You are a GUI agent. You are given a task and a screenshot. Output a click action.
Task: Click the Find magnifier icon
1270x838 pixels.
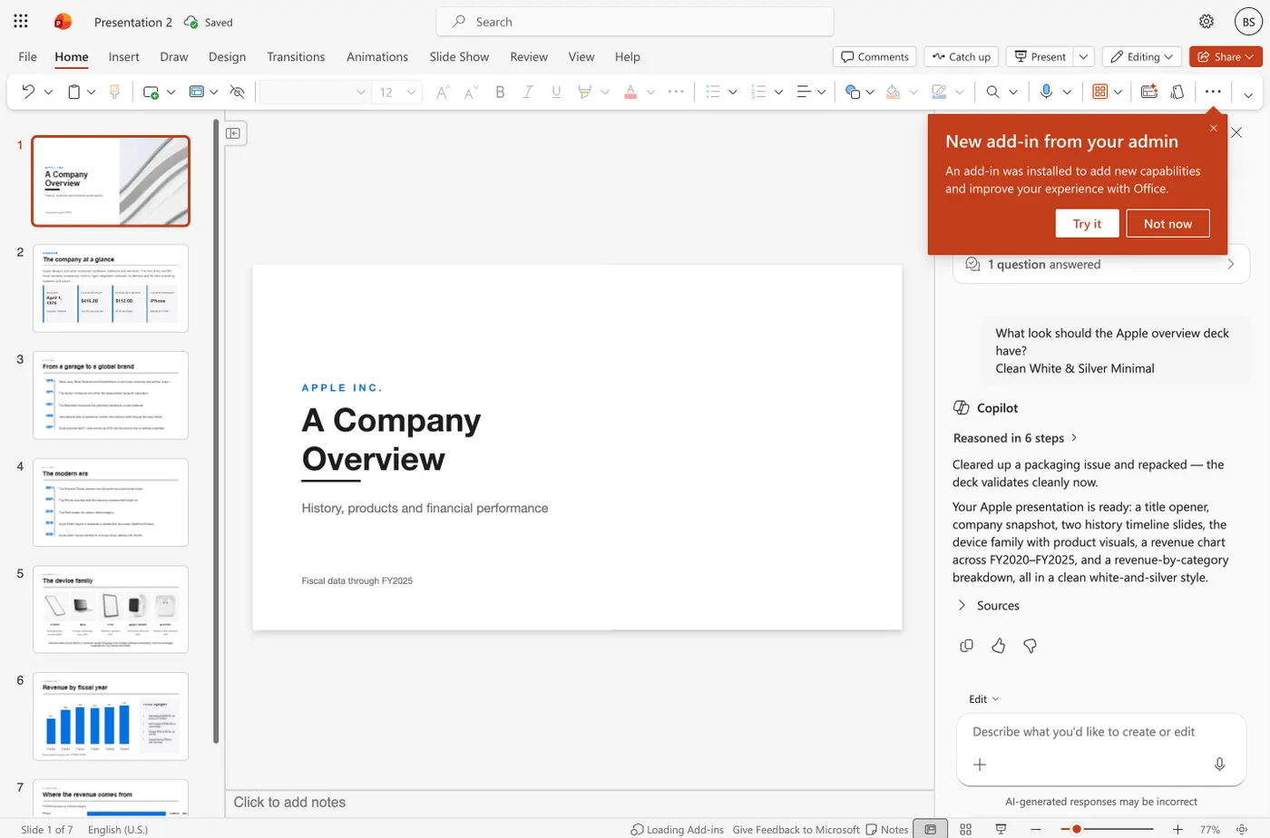(x=992, y=92)
